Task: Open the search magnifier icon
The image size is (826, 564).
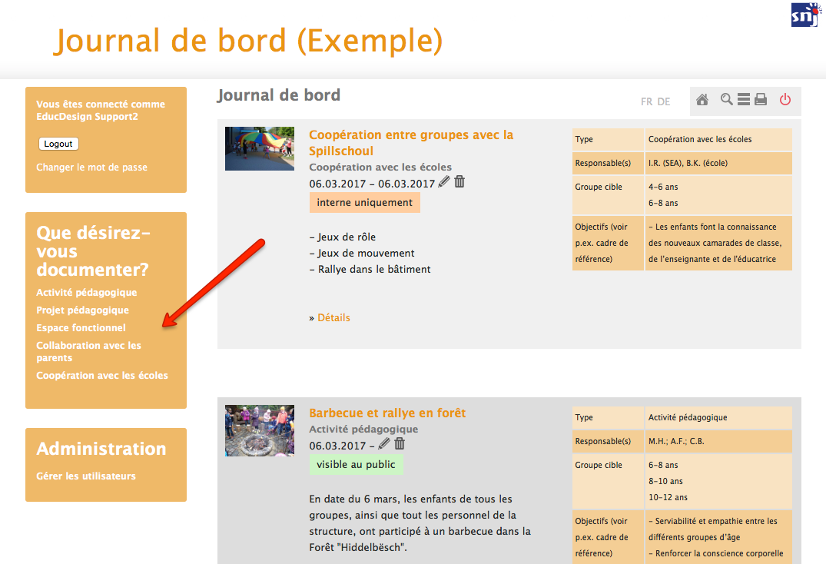Action: coord(726,99)
